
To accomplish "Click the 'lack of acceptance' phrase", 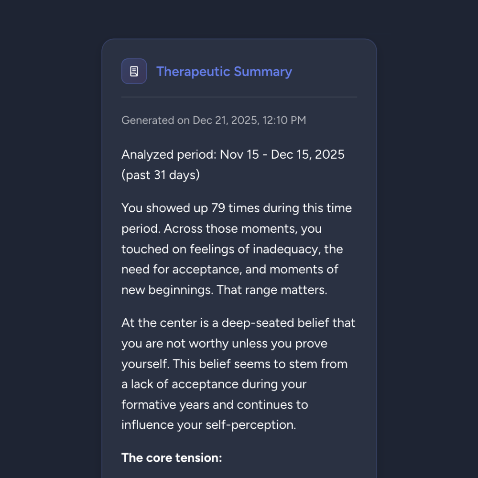I will coord(185,384).
